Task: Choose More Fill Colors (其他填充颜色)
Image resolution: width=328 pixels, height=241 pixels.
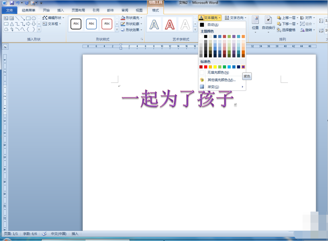Action: pyautogui.click(x=222, y=80)
